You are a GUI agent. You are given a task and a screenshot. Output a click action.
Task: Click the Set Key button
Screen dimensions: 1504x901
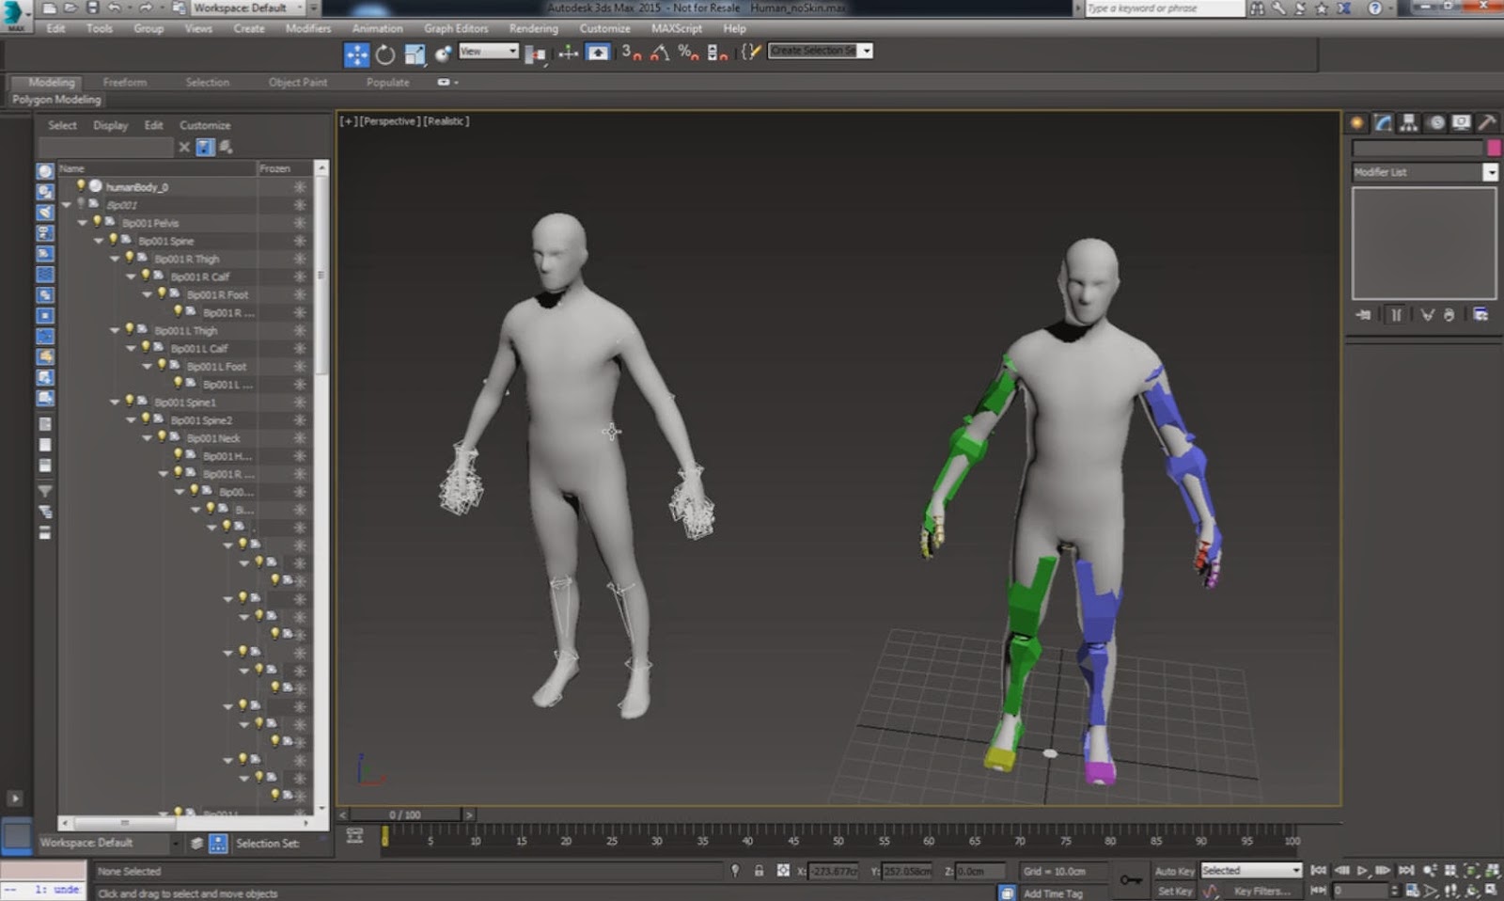[x=1174, y=891]
